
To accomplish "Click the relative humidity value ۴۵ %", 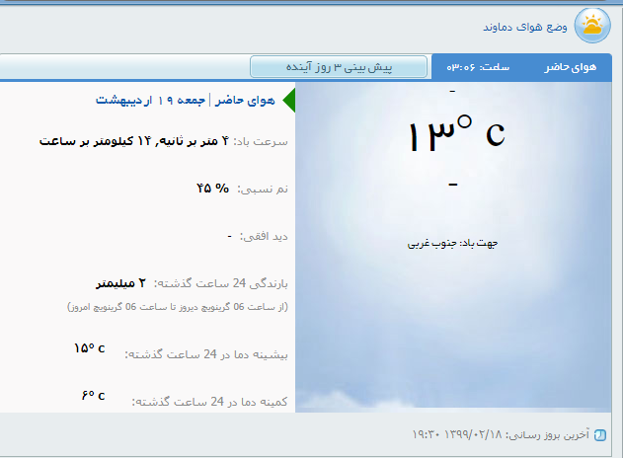I will (212, 189).
